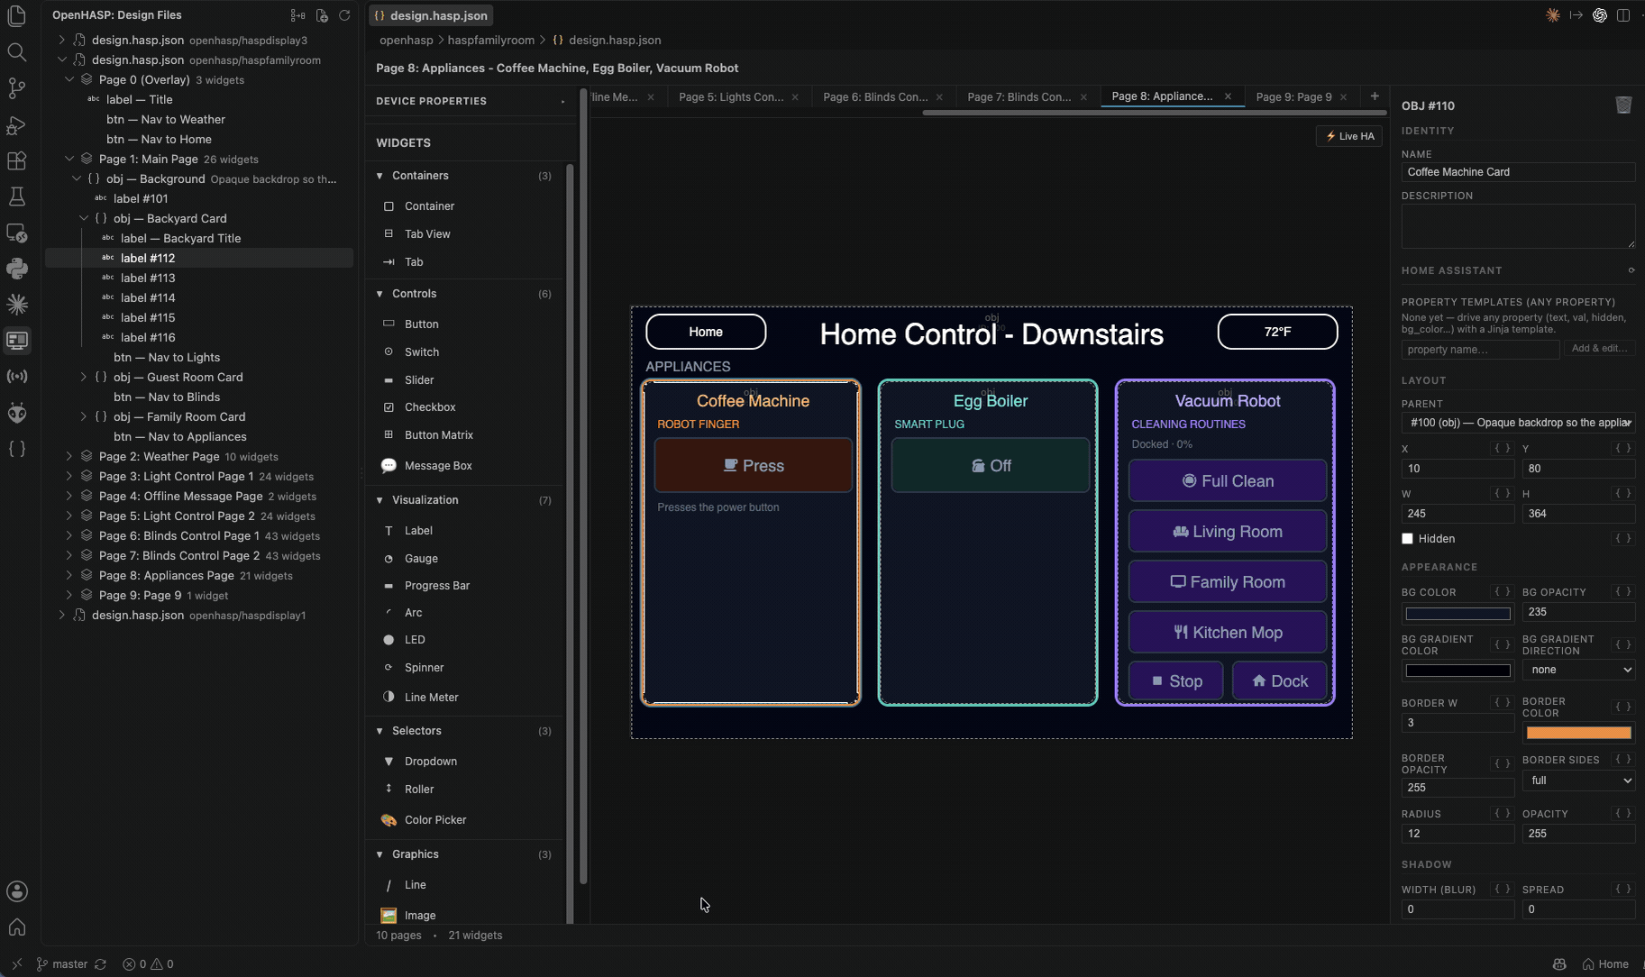This screenshot has width=1645, height=977.
Task: Toggle template braces for X property
Action: click(x=1502, y=448)
